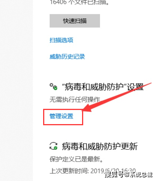Open the 威胁历史记录 link
The height and width of the screenshot is (181, 158).
click(67, 57)
